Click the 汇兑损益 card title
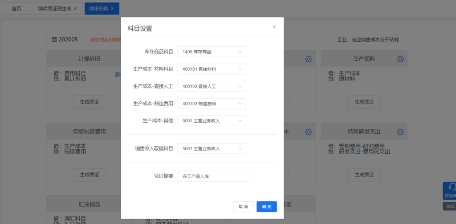This screenshot has height=224, width=456. point(90,204)
